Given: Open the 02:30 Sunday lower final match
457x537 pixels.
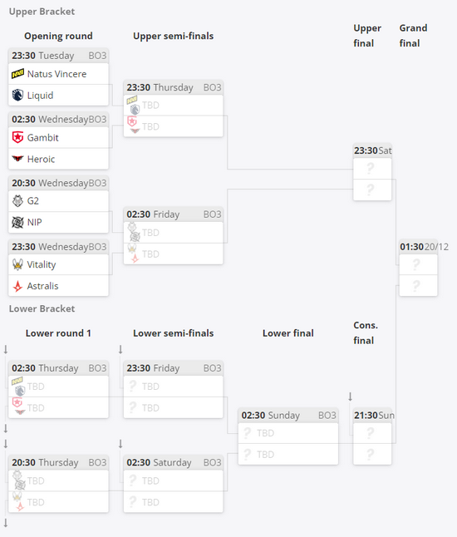Looking at the screenshot, I should [288, 436].
